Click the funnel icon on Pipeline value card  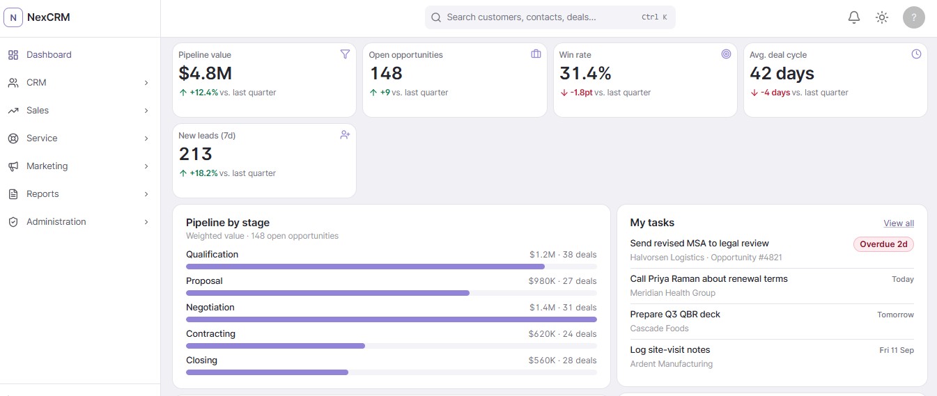click(345, 54)
